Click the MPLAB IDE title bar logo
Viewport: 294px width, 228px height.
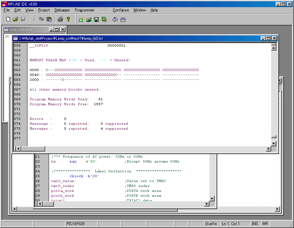4,4
